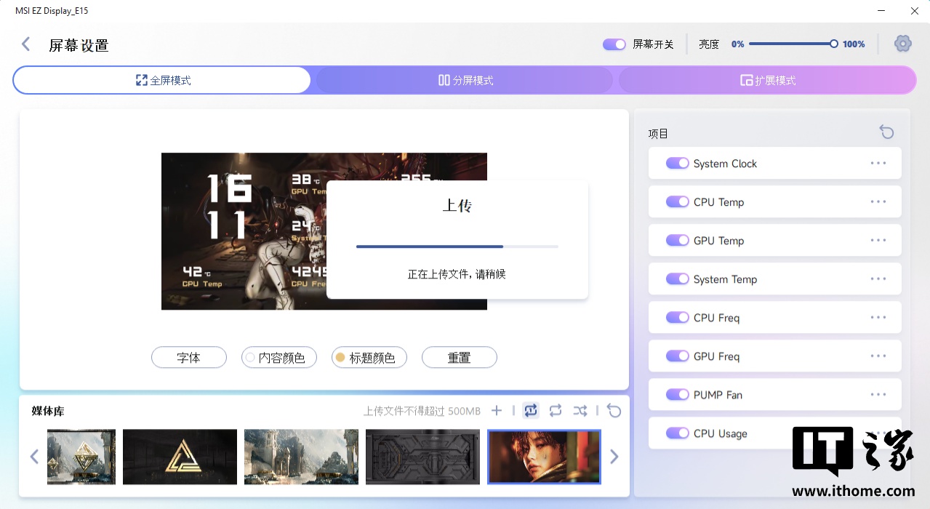Open the GPU Freq more options menu
This screenshot has width=930, height=509.
click(x=878, y=356)
